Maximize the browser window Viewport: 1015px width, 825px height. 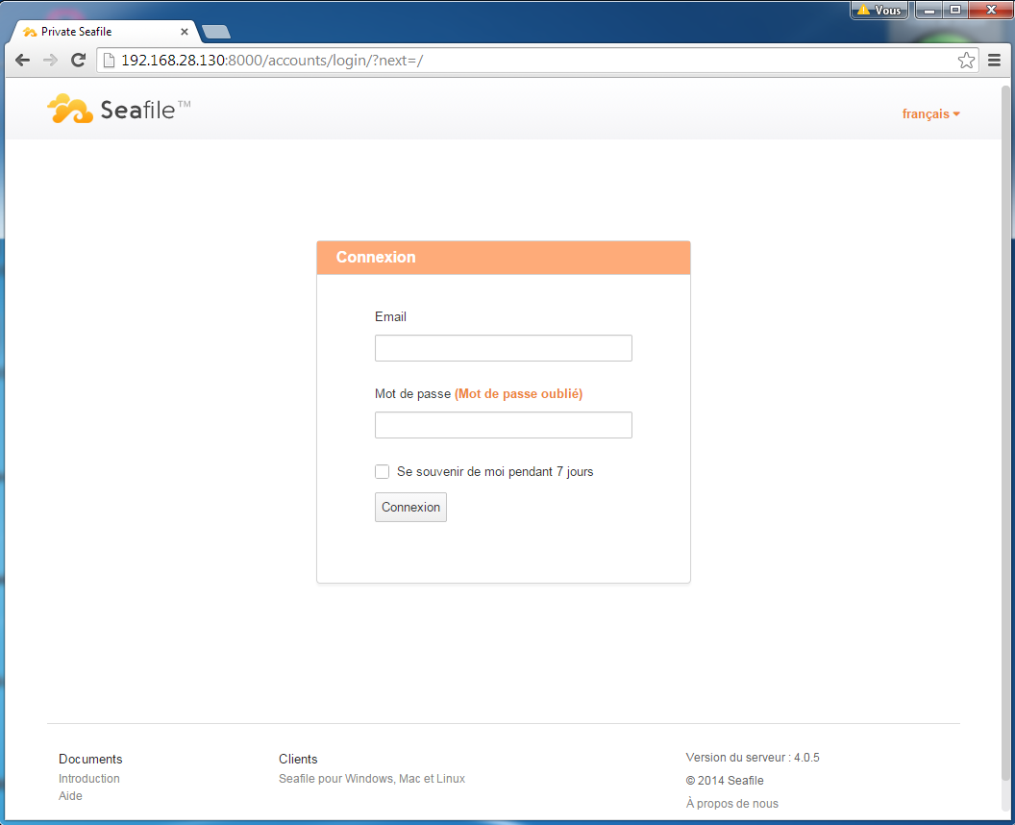955,10
